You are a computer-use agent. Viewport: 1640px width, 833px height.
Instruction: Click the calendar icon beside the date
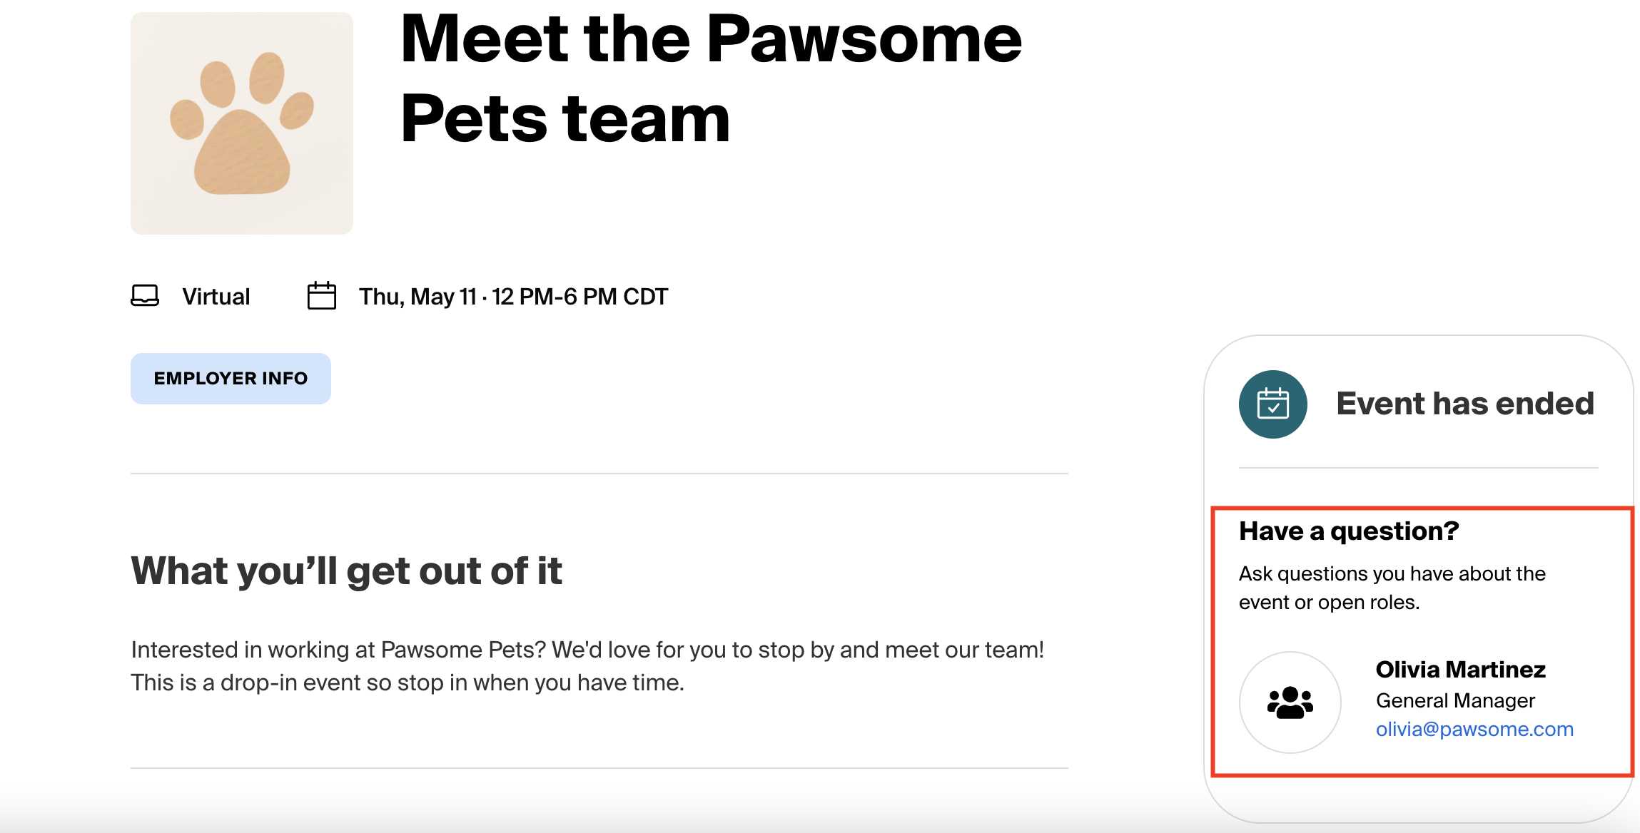pos(322,295)
